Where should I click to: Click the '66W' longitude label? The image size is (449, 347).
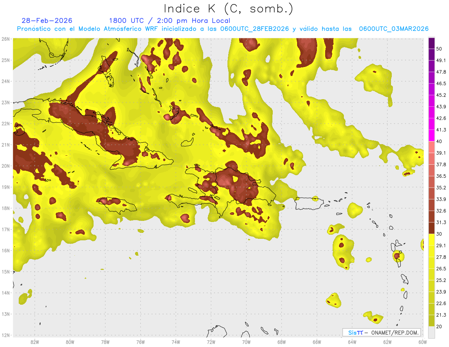(317, 342)
